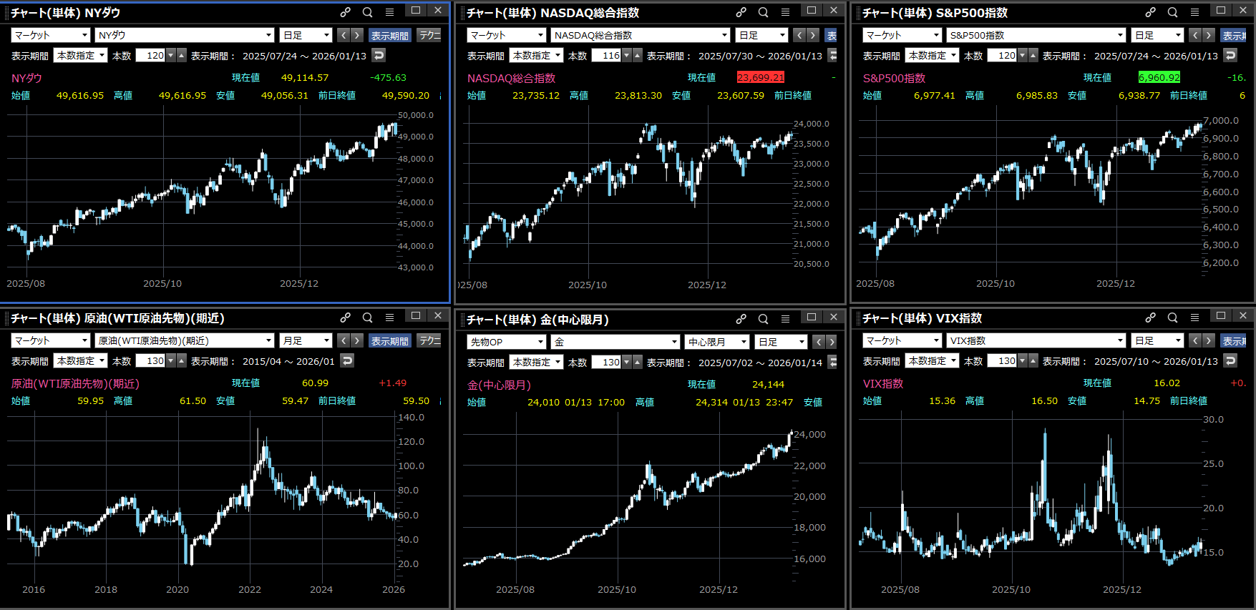Open search icon in NASDAQ総合指数 chart header
This screenshot has height=610, width=1256.
click(763, 12)
